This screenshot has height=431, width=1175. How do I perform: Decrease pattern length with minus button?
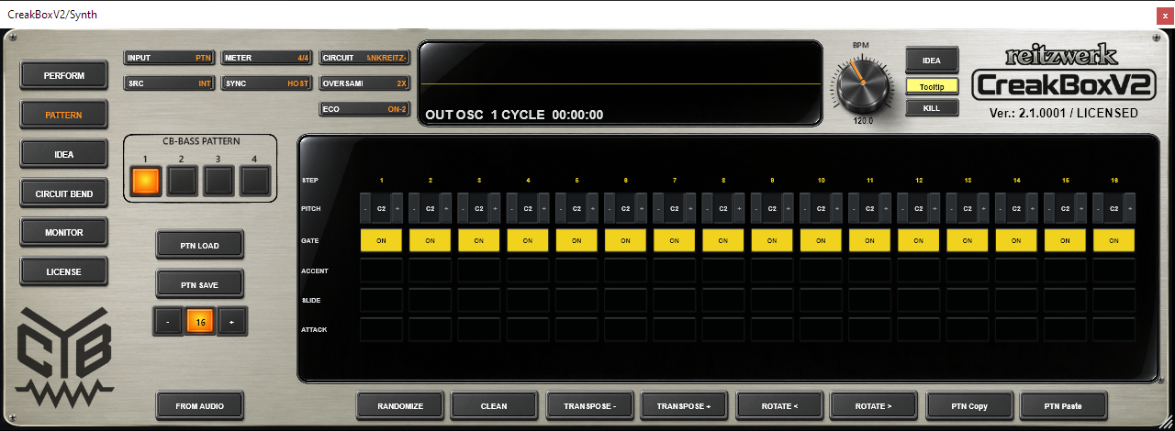(168, 322)
